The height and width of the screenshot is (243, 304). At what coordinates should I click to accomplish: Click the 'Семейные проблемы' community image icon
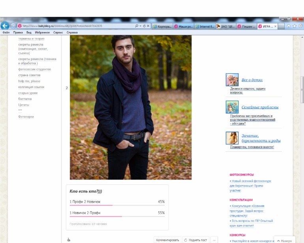point(232,107)
